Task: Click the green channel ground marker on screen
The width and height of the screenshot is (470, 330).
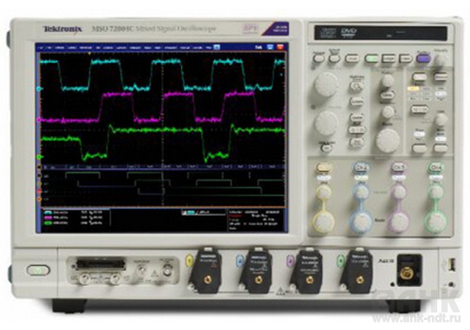Action: coord(39,157)
